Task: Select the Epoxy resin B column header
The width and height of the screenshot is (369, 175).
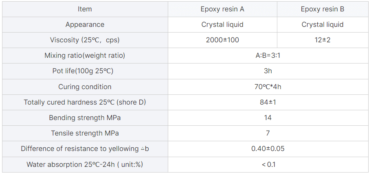Action: (323, 9)
